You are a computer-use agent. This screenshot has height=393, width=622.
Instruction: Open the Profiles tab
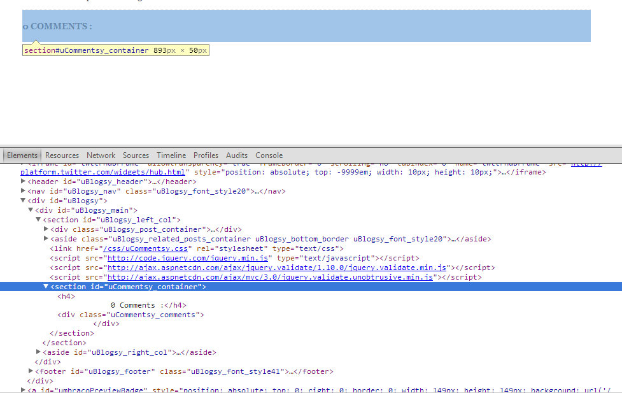point(206,155)
